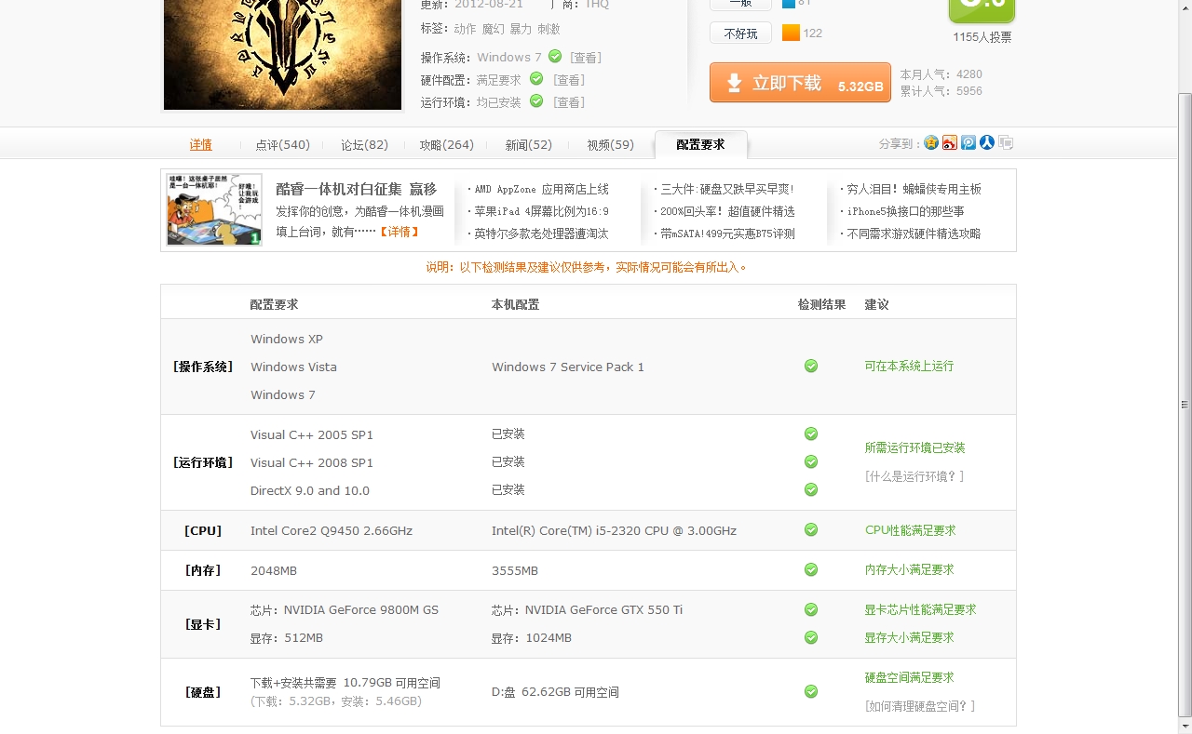Open the [什么是运行环境？] help link

point(914,476)
